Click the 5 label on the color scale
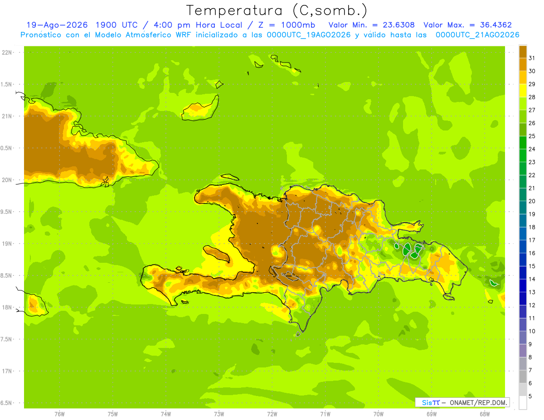The width and height of the screenshot is (544, 420). click(530, 396)
